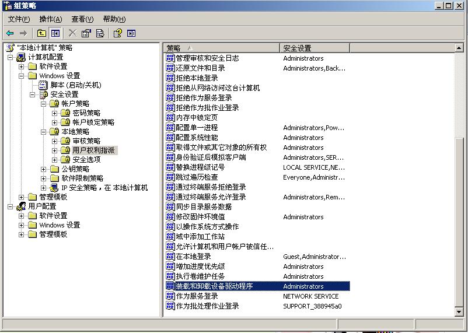This screenshot has height=333, width=468.
Task: Sort by the 安全设置 column header
Action: point(315,48)
